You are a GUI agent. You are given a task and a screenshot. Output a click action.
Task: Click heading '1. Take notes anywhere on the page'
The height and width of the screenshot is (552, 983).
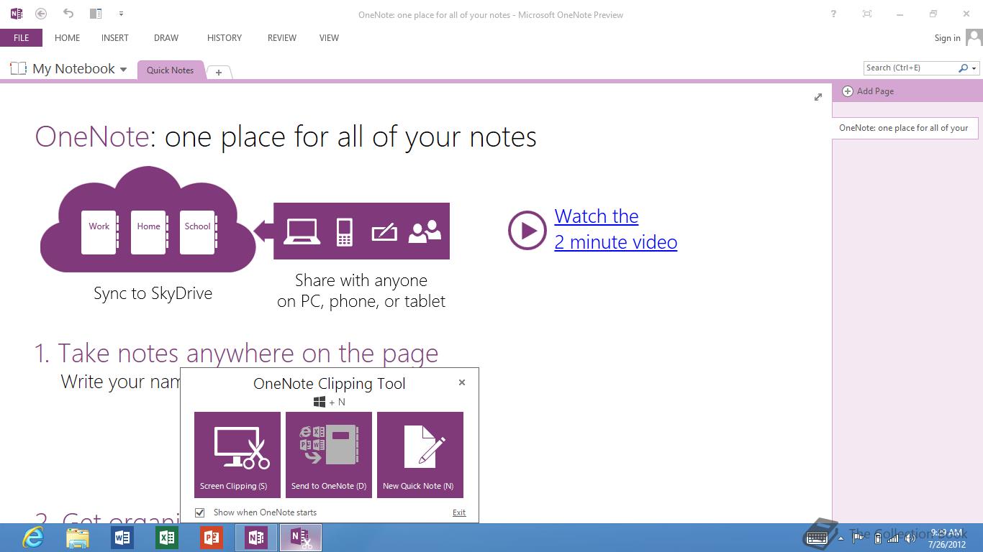click(236, 353)
